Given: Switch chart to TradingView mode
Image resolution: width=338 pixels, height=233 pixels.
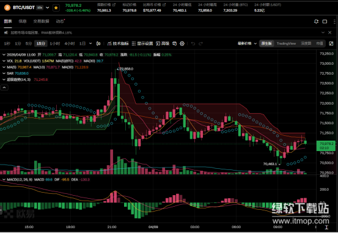Looking at the screenshot, I should click(286, 43).
